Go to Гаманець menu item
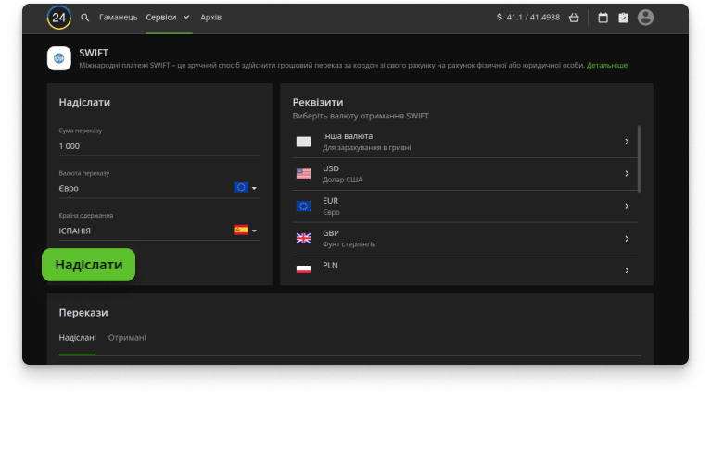711x461 pixels. click(119, 18)
